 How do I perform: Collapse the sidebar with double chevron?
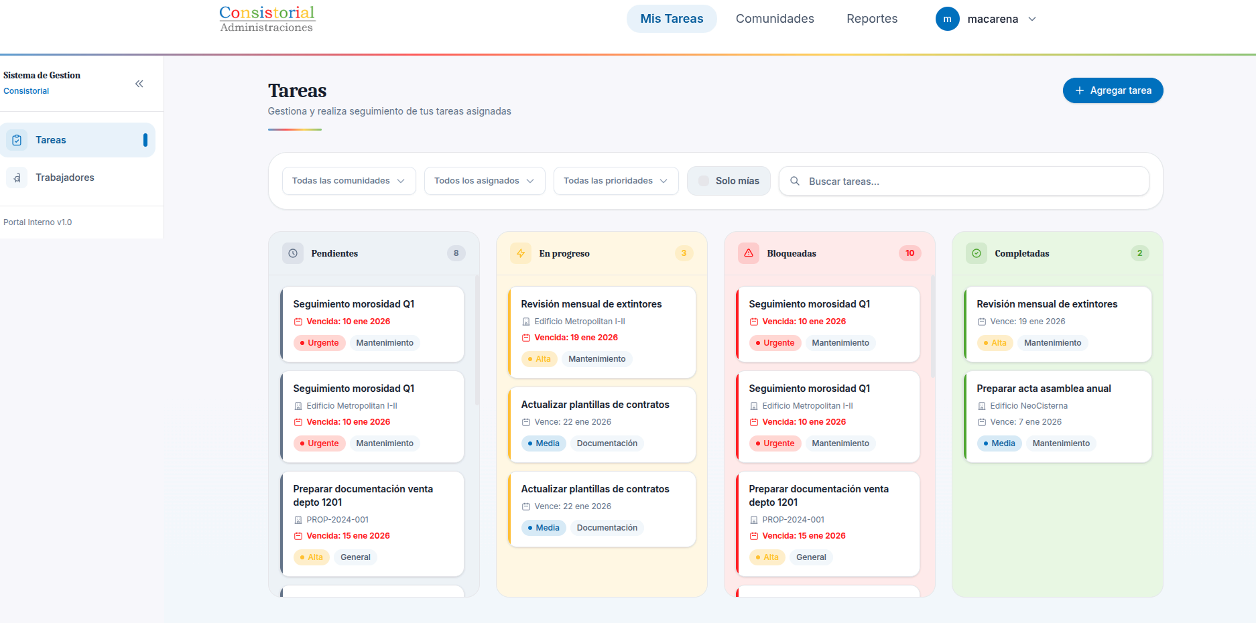[x=139, y=84]
